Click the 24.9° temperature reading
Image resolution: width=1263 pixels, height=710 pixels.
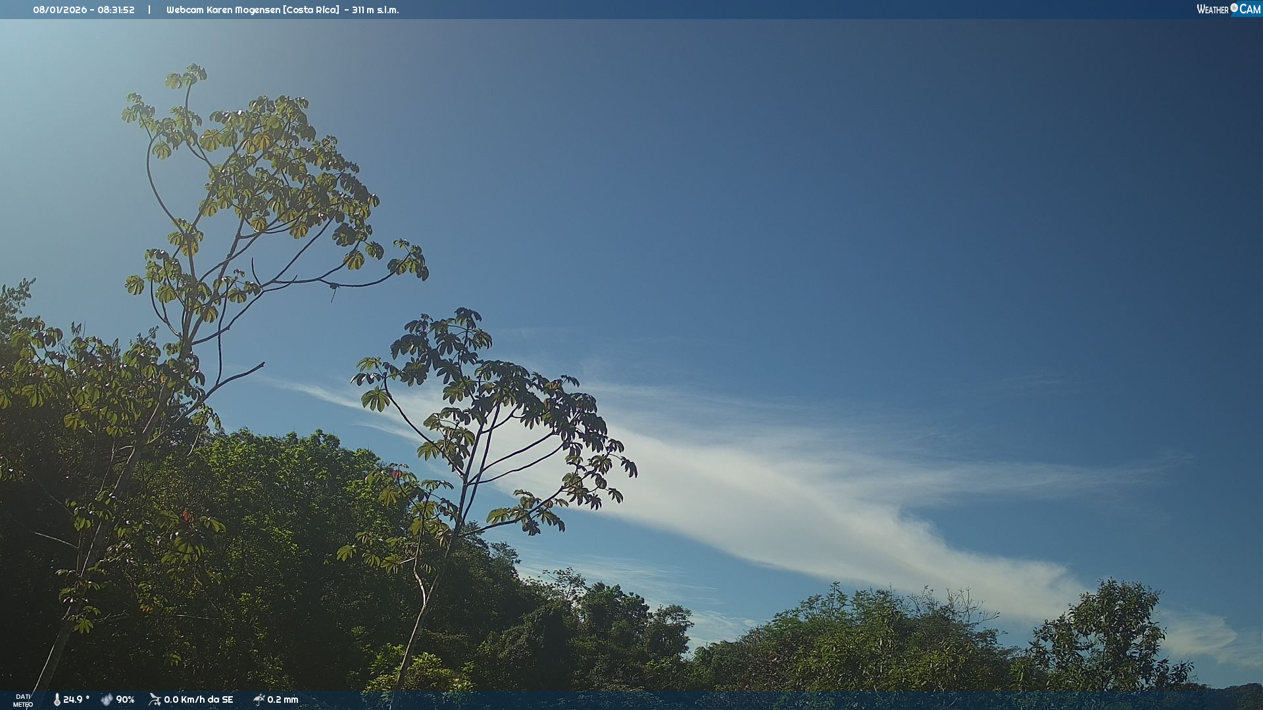point(76,699)
